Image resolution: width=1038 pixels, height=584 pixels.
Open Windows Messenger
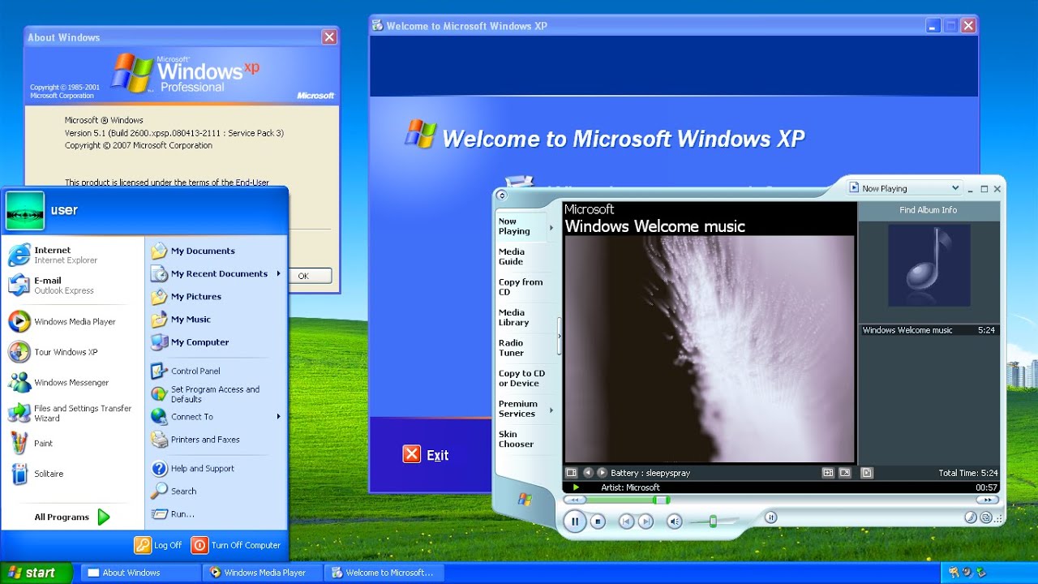73,382
